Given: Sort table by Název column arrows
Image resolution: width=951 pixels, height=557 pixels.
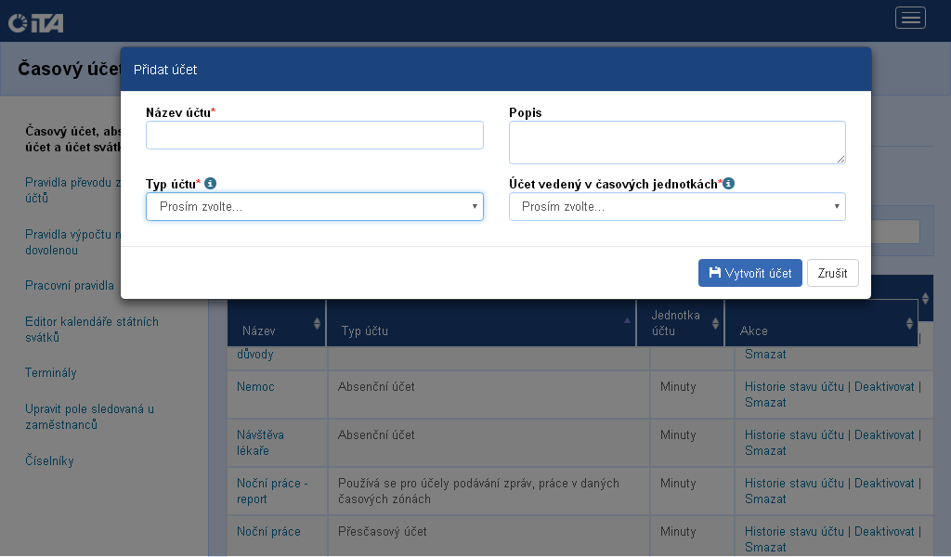Looking at the screenshot, I should point(318,323).
